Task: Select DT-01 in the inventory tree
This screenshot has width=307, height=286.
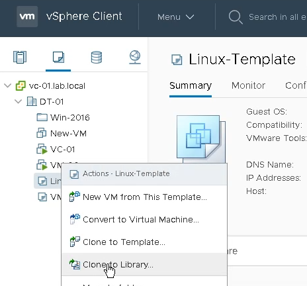Action: [52, 102]
